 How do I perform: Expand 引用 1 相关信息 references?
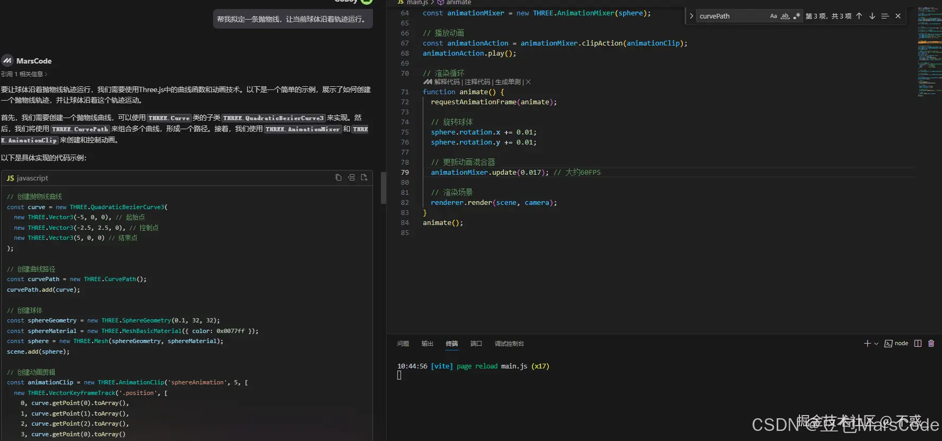pyautogui.click(x=24, y=74)
